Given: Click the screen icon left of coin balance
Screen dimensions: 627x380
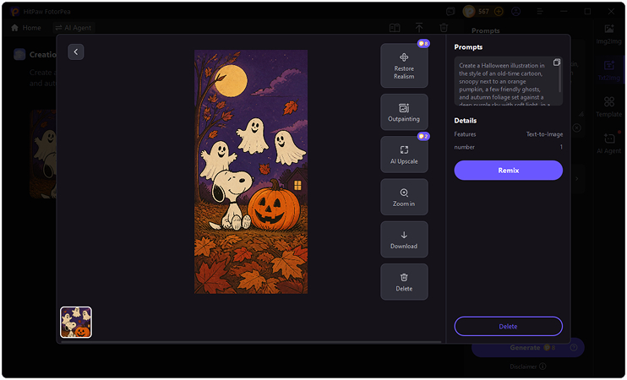Looking at the screenshot, I should coord(450,12).
